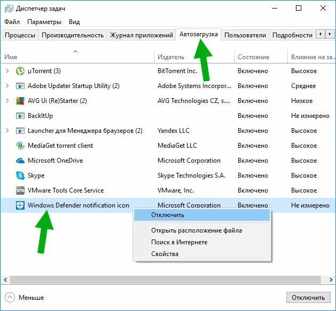The width and height of the screenshot is (336, 311).
Task: Sort by the Состояние column header
Action: pos(261,56)
